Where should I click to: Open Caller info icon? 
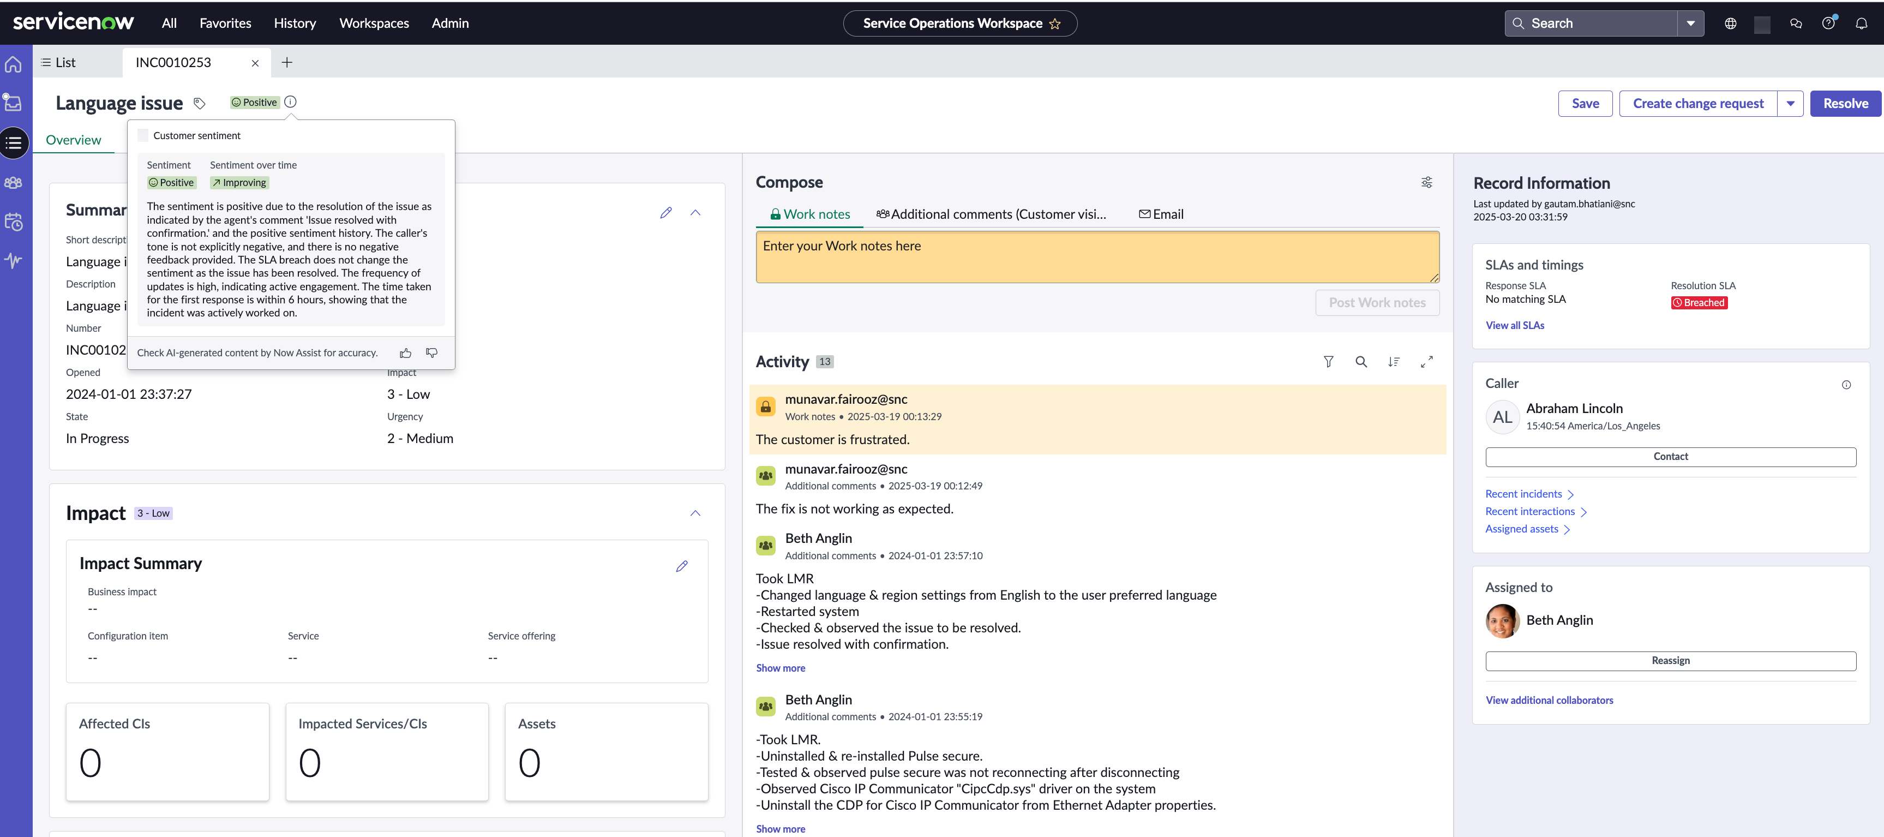(1846, 385)
